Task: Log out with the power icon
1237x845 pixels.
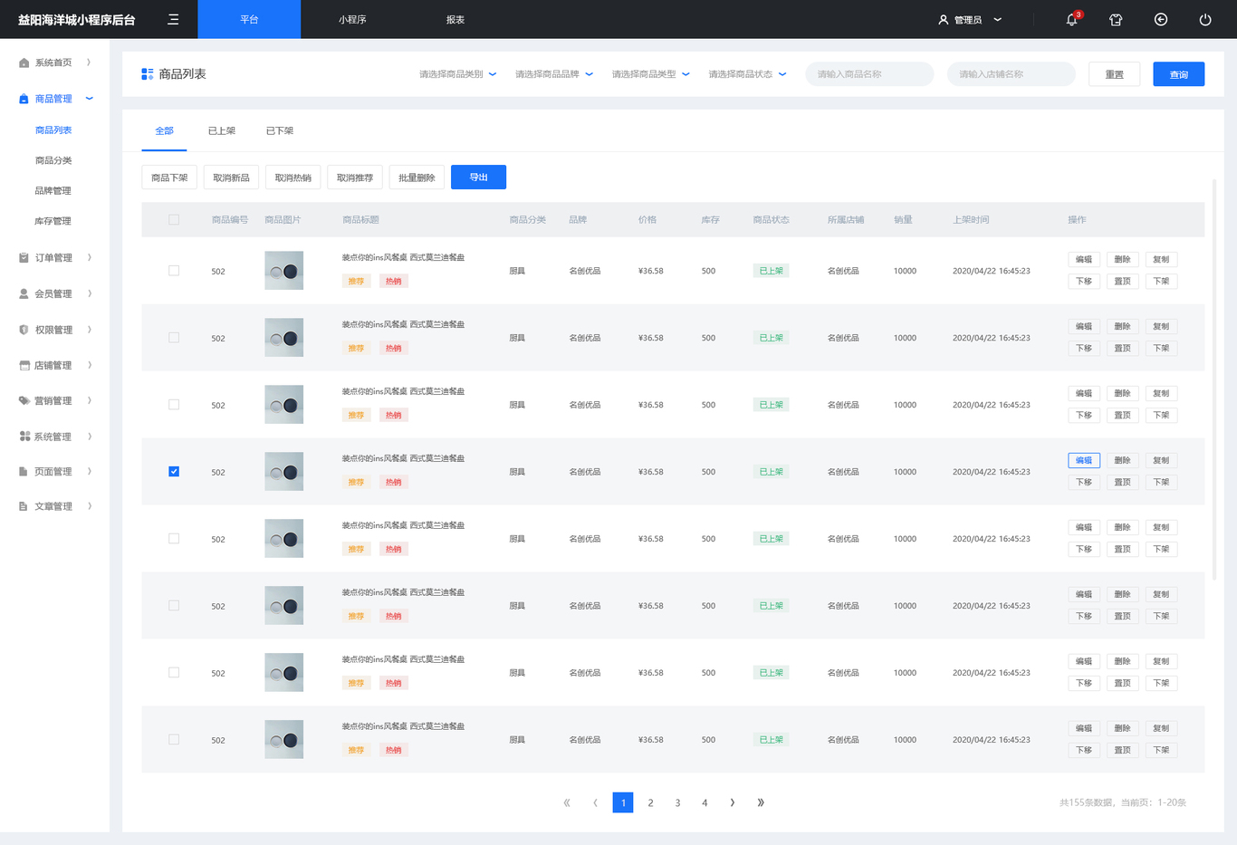Action: [1205, 20]
